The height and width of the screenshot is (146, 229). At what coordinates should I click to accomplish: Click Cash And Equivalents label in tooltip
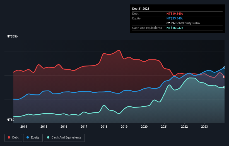147,28
